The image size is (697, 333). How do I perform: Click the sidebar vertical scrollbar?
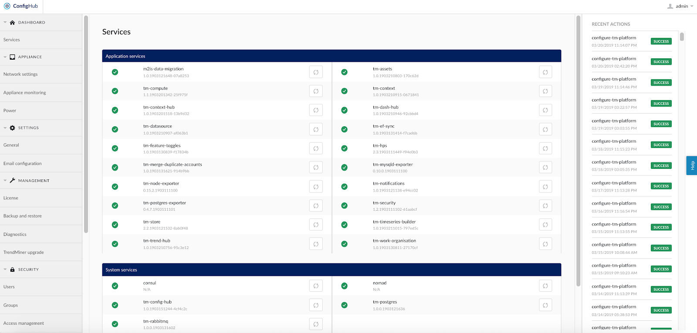(x=86, y=124)
